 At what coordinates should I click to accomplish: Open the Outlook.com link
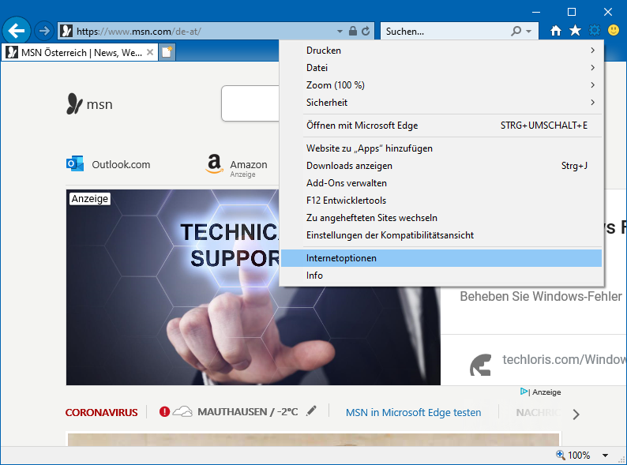[x=121, y=164]
